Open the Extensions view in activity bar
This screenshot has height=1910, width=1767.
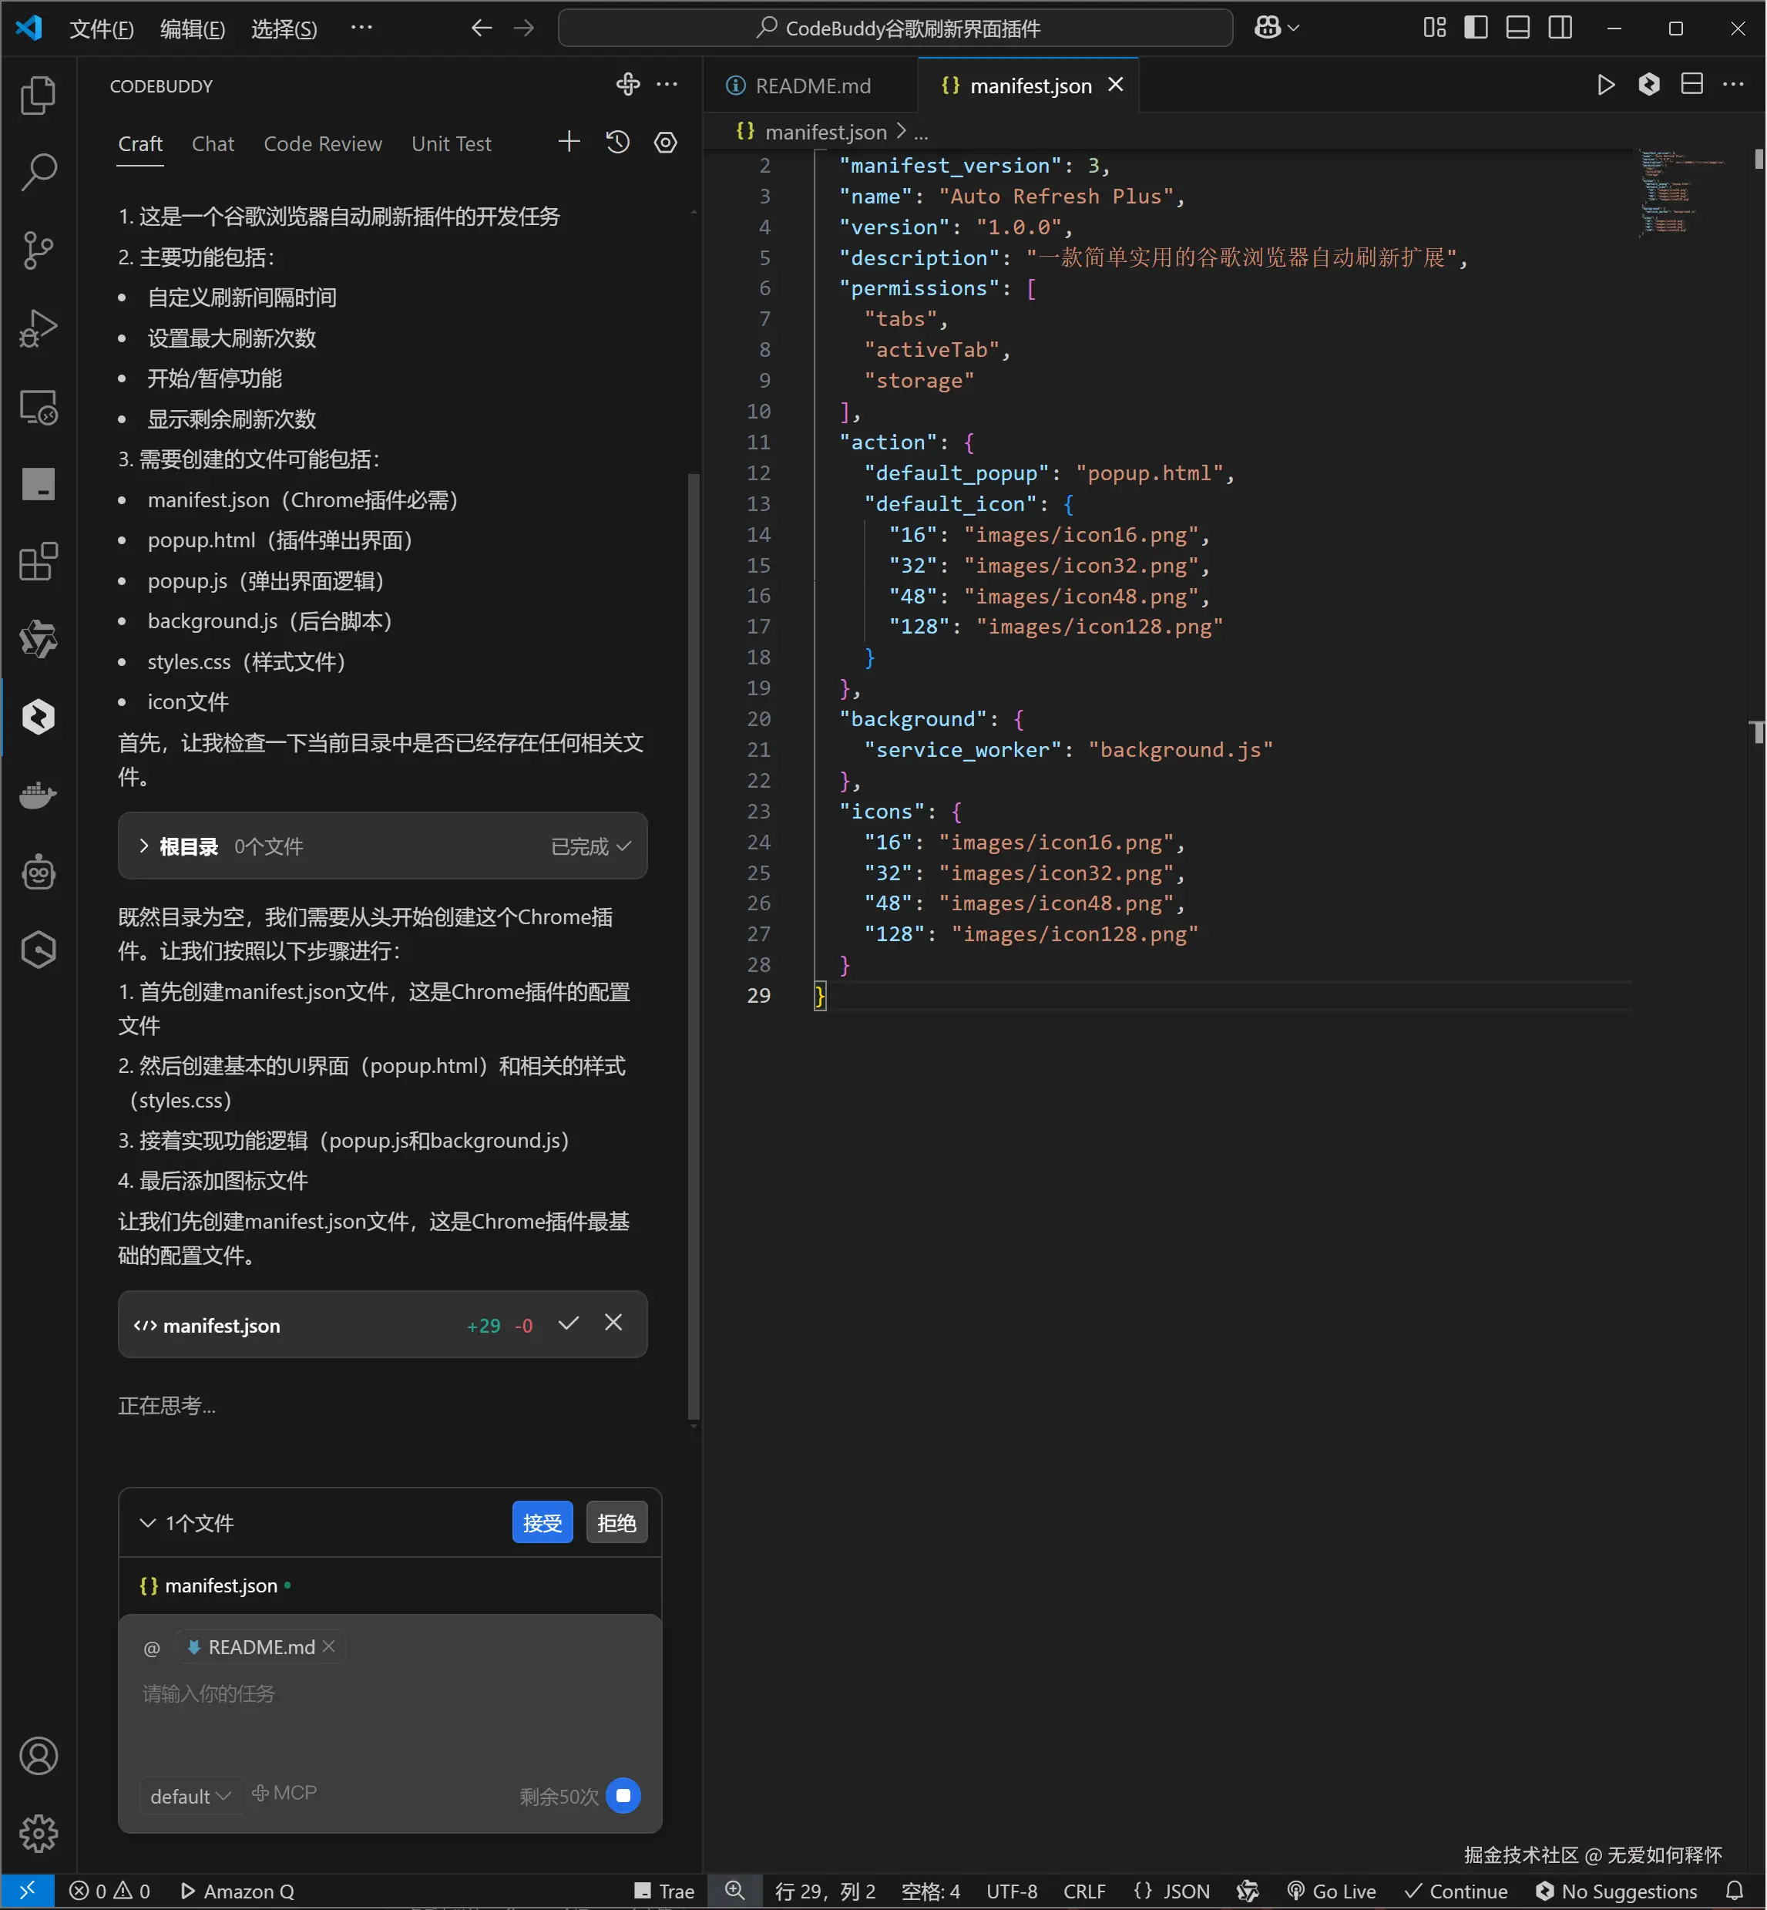[x=39, y=563]
